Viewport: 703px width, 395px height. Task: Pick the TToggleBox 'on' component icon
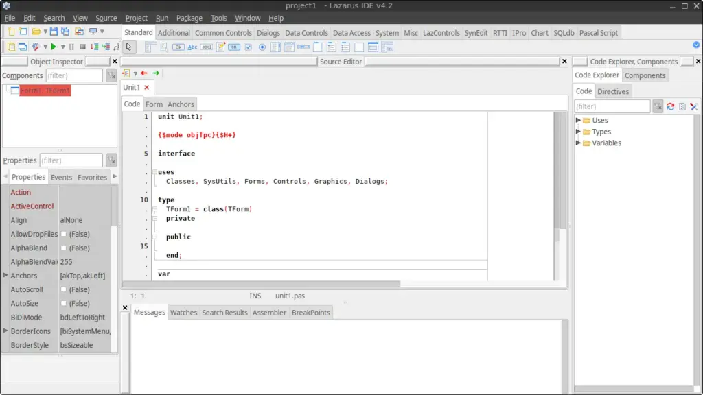point(234,47)
